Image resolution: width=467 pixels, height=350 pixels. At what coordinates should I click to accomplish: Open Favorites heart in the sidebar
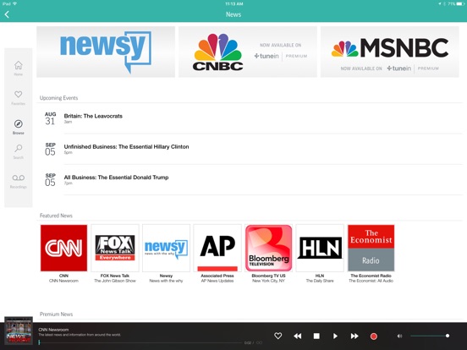click(18, 97)
